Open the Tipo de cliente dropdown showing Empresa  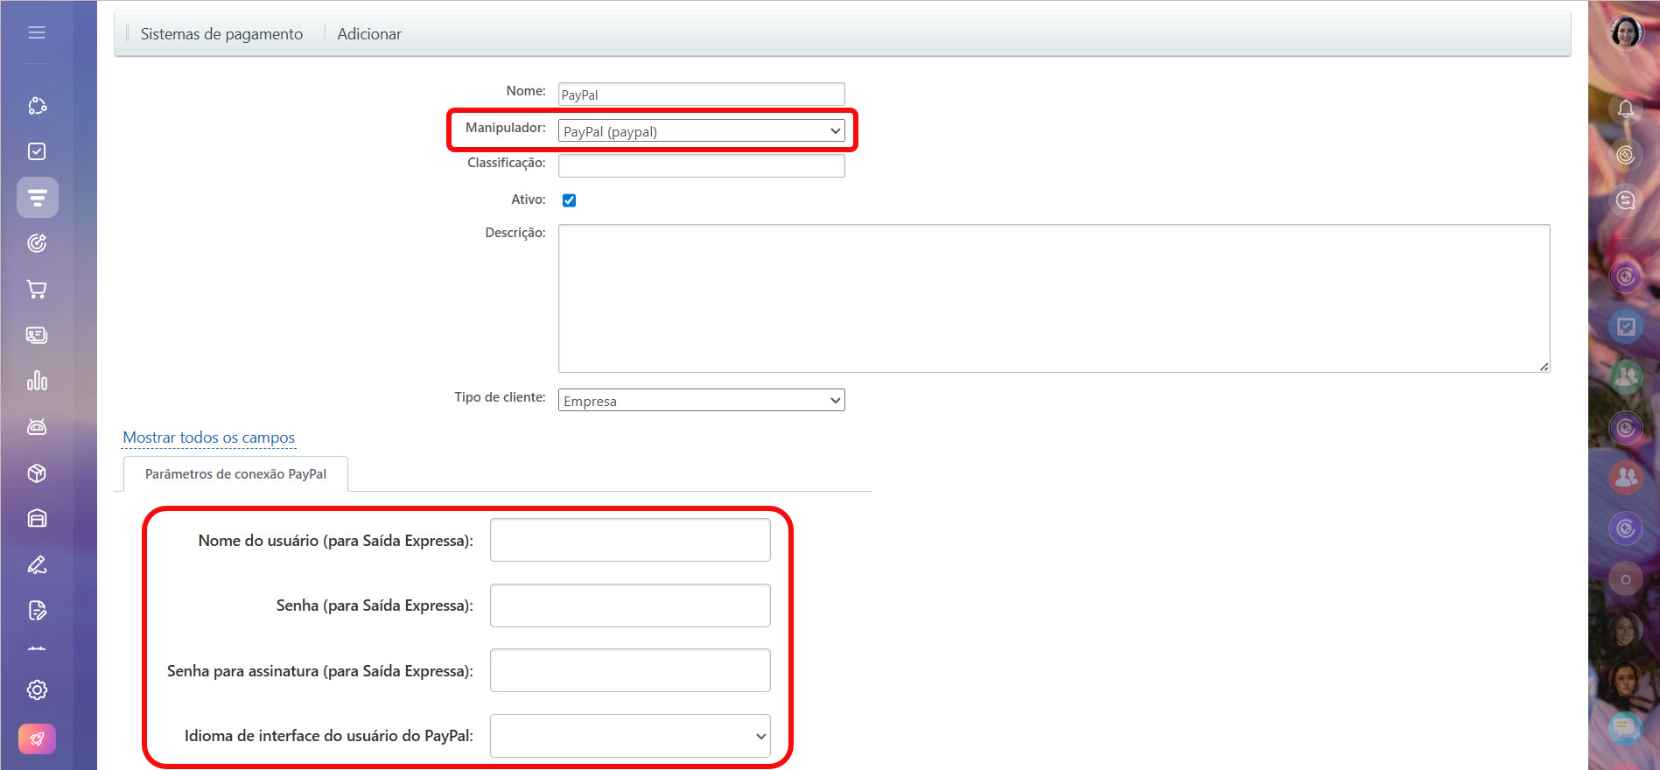pyautogui.click(x=701, y=400)
